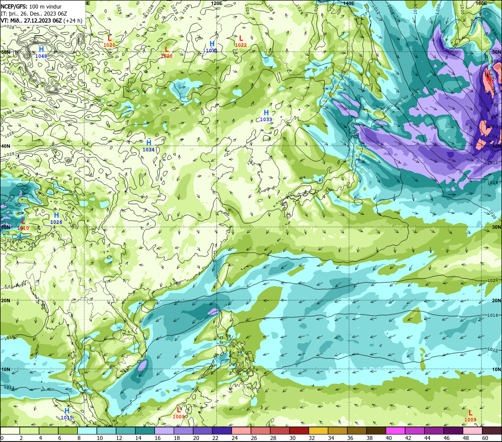Click the L 1010 low pressure marker
502x442 pixels.
coord(23,224)
